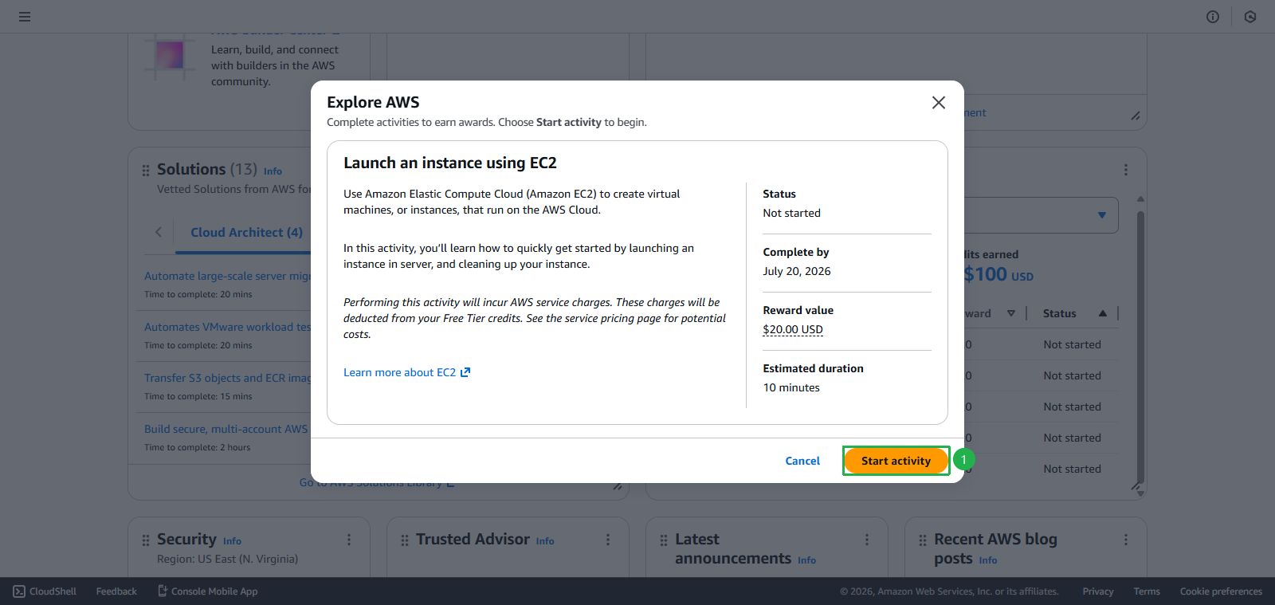Close the Explore AWS dialog
The width and height of the screenshot is (1275, 605).
click(939, 103)
